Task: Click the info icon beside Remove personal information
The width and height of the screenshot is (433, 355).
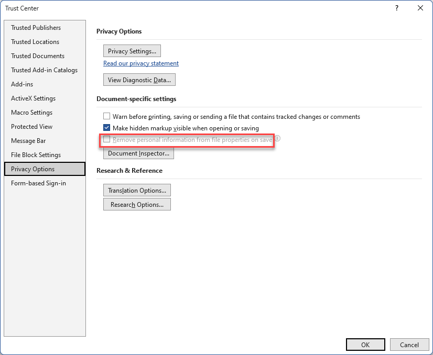Action: 277,138
